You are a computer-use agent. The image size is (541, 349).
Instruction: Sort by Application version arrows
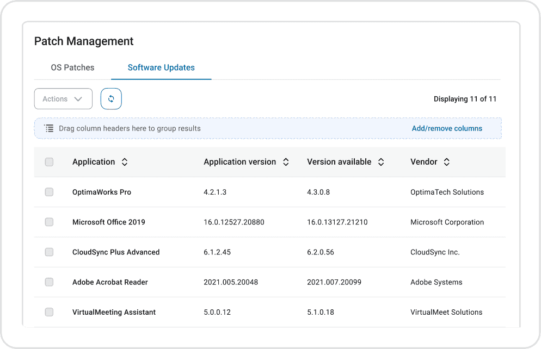(x=286, y=162)
